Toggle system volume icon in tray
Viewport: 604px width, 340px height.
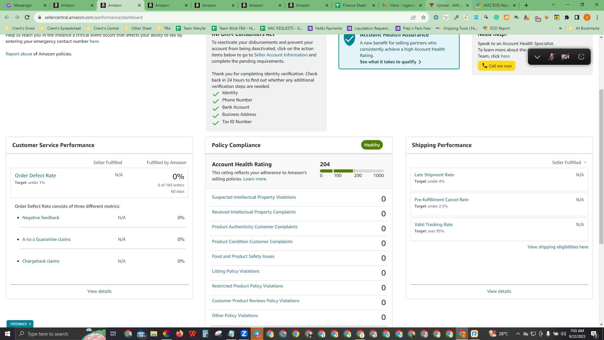point(563,334)
